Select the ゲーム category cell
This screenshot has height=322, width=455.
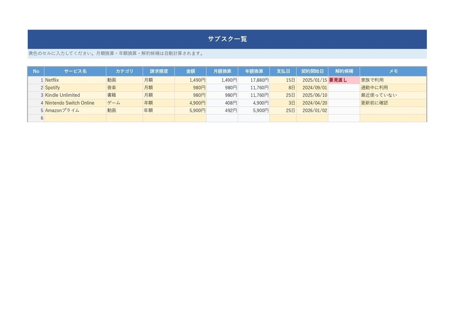(124, 103)
